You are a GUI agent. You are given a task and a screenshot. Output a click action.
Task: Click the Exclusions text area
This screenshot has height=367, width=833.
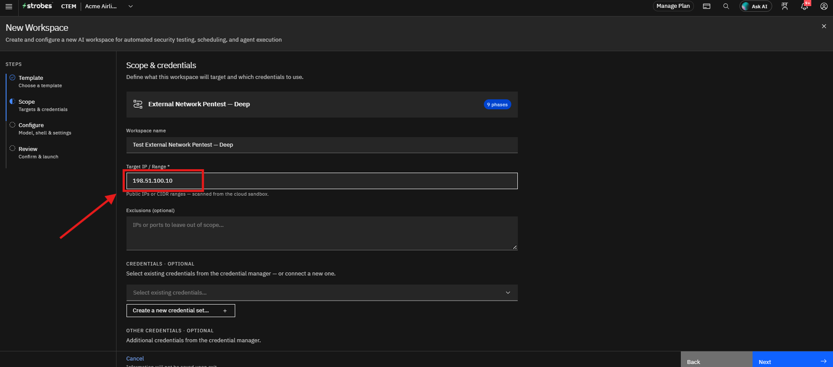(x=322, y=233)
